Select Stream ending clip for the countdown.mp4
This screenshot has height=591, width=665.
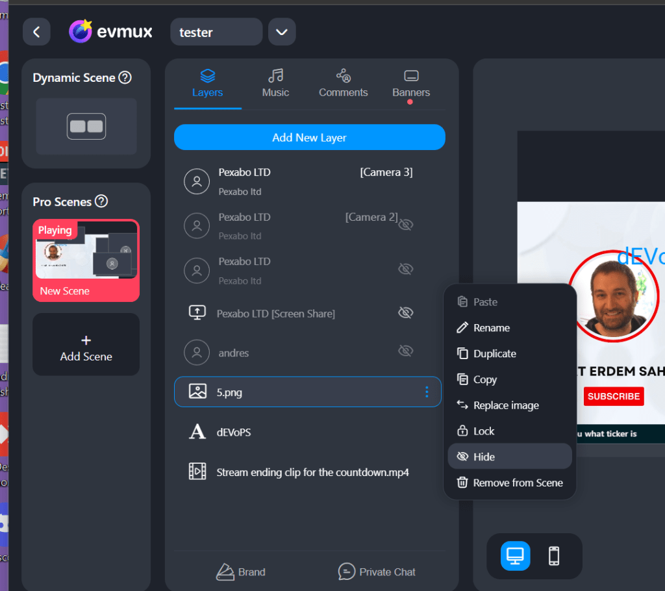312,473
